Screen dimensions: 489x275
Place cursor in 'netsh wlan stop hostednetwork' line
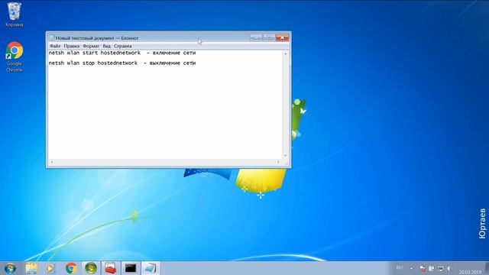tap(93, 63)
